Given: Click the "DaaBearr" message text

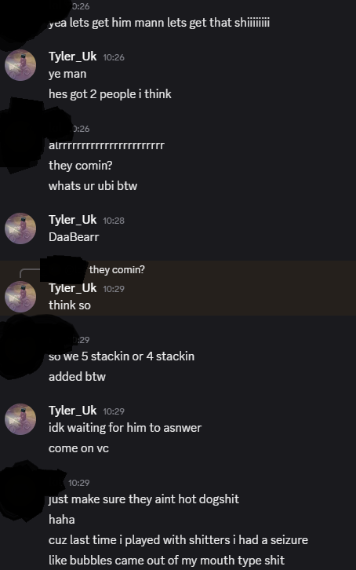Looking at the screenshot, I should pos(74,237).
